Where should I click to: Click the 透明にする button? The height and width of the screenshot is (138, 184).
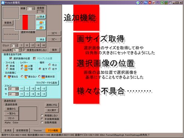(x=52, y=105)
